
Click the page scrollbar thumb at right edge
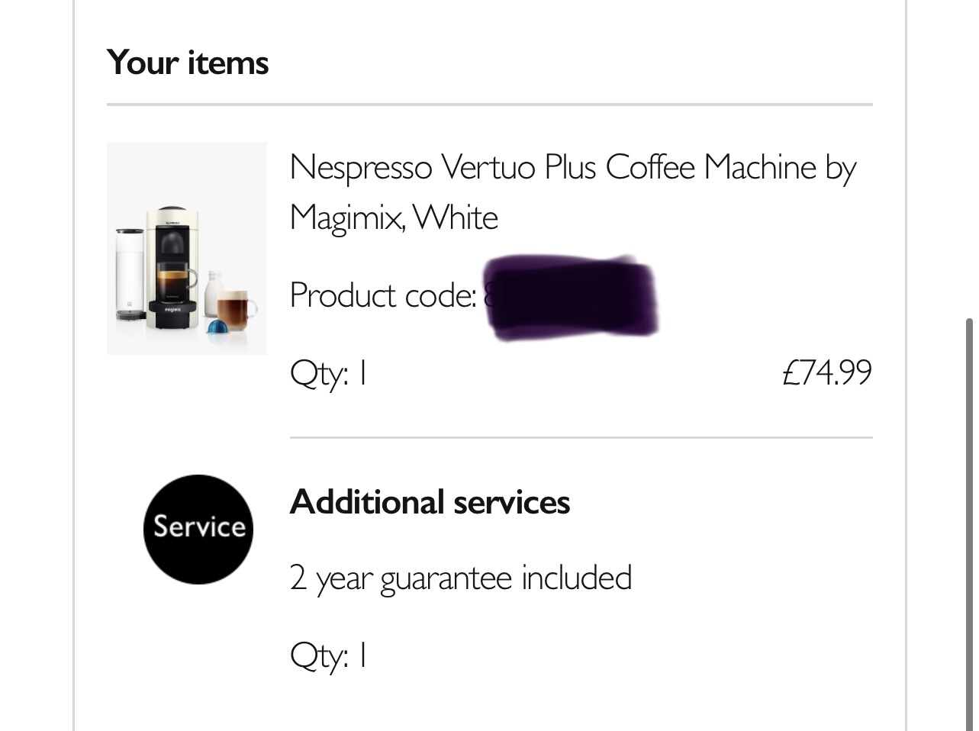pyautogui.click(x=970, y=524)
